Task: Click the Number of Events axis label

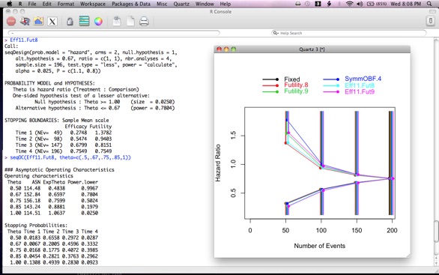Action: [319, 246]
